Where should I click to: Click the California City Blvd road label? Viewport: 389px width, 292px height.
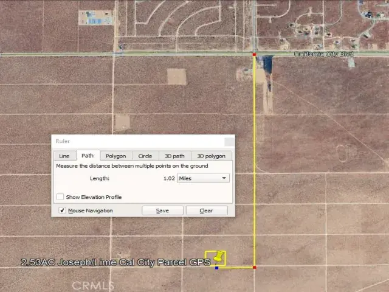pyautogui.click(x=323, y=54)
